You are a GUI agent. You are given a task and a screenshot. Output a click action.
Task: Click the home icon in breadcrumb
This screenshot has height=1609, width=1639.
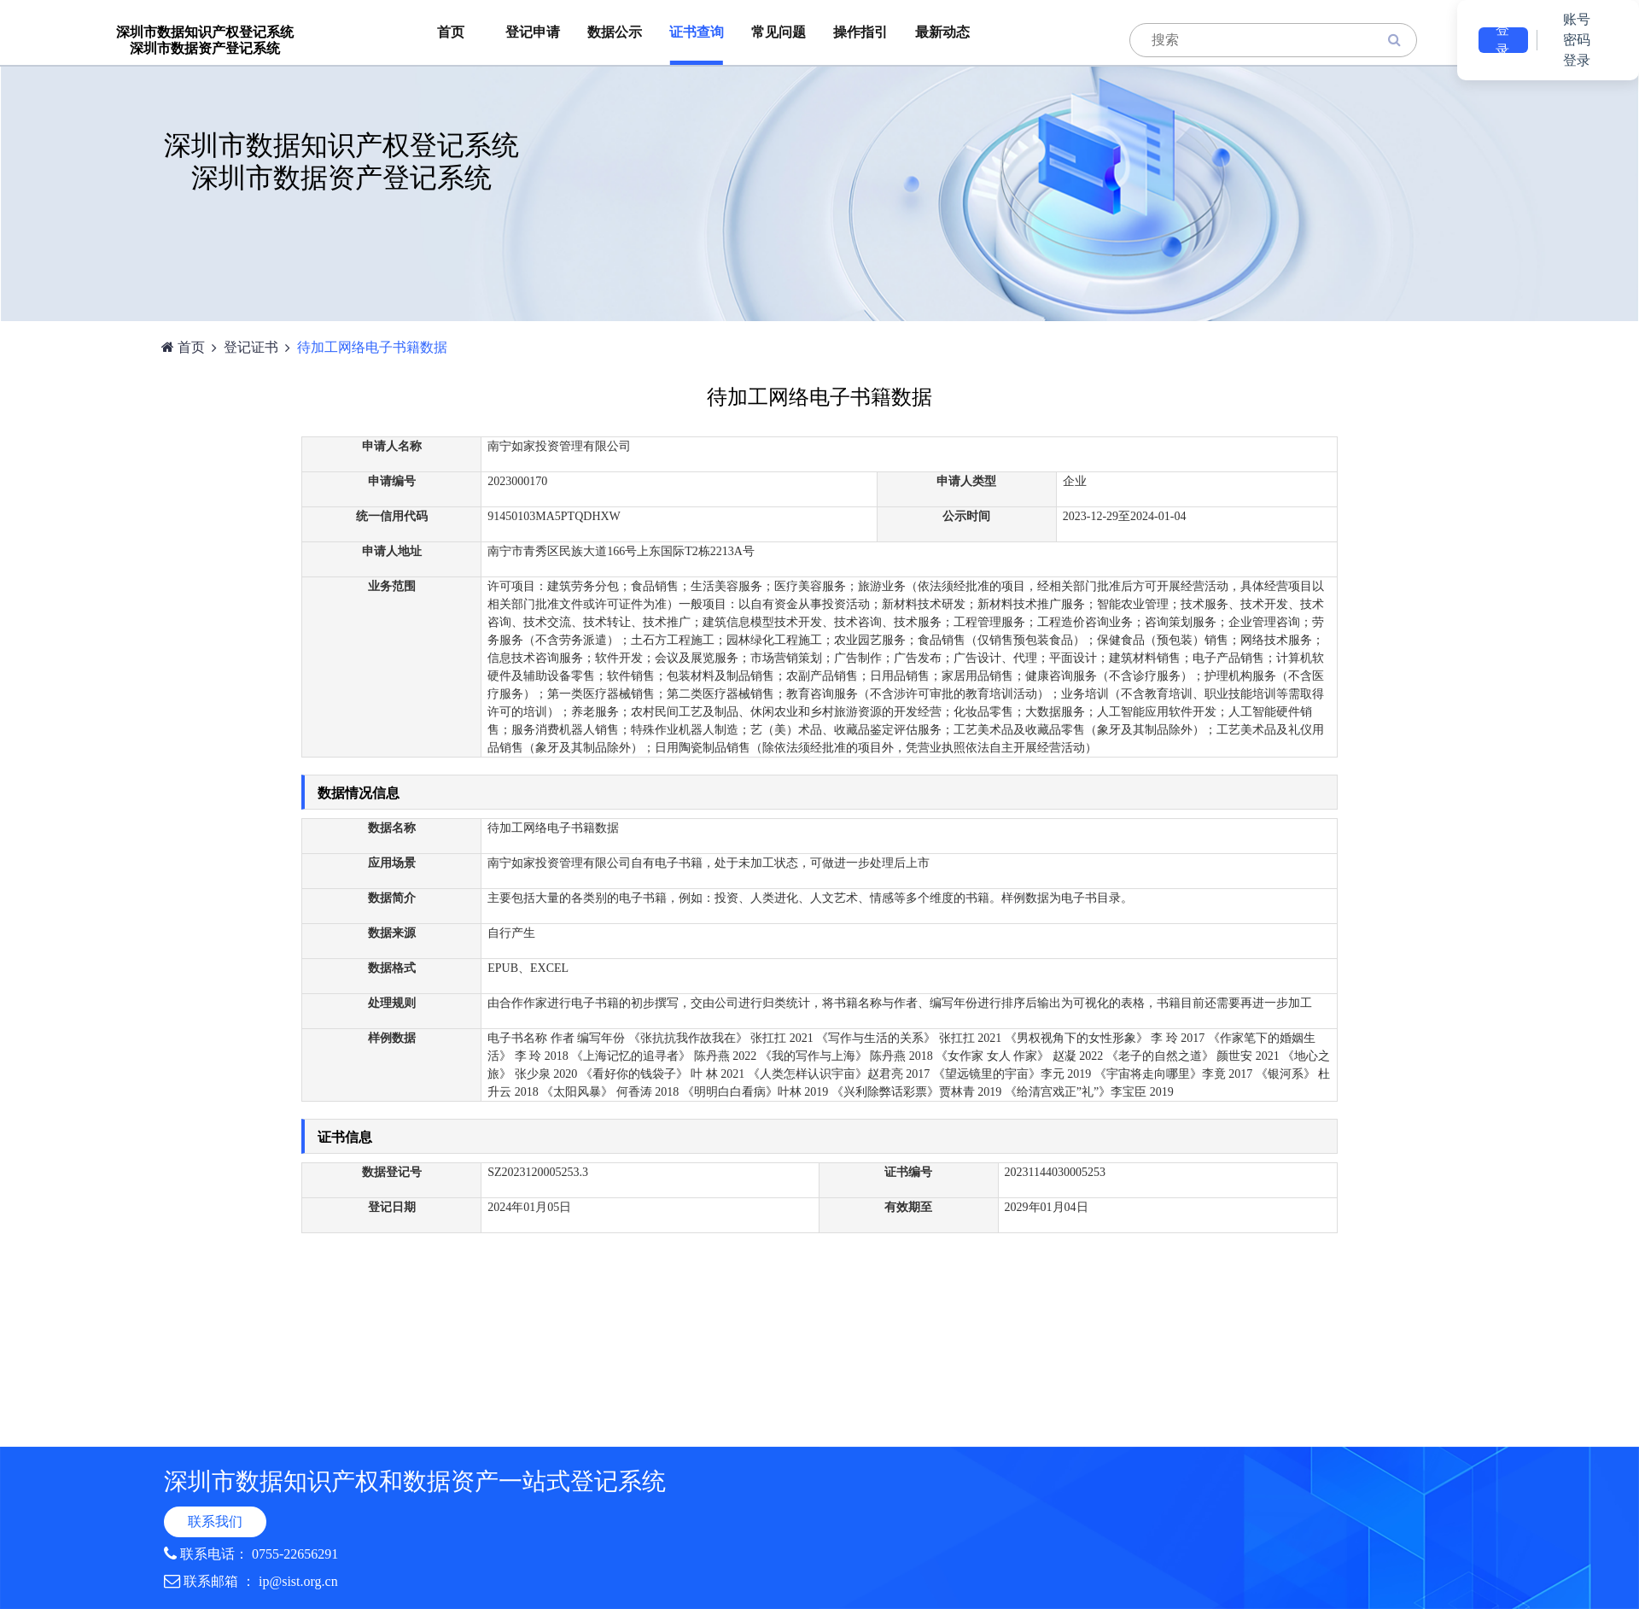click(167, 347)
